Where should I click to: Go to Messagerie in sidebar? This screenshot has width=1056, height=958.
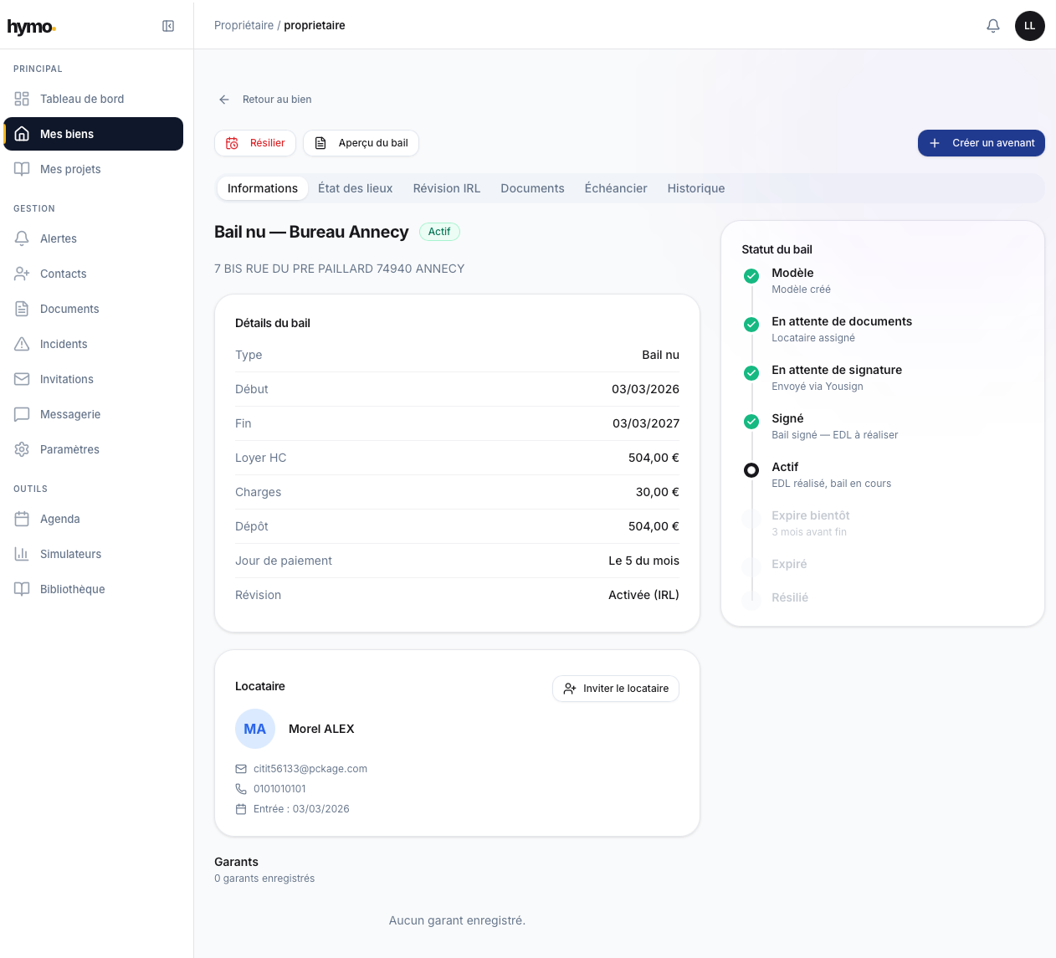click(x=69, y=414)
